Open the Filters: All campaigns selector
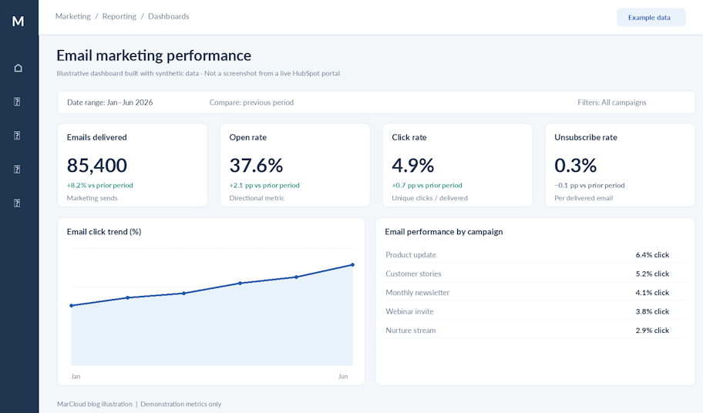This screenshot has width=703, height=413. (612, 102)
